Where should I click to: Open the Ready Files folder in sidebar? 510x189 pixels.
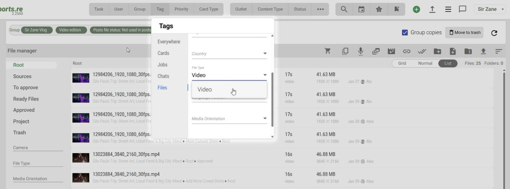(26, 99)
